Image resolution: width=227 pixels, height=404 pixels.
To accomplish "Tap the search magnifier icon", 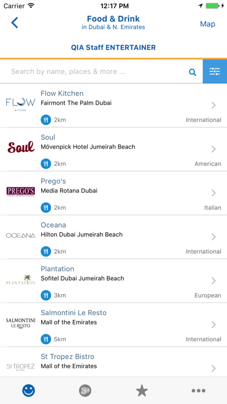I will 193,72.
